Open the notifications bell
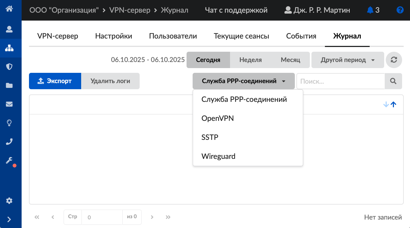Viewport: 410px width, 228px height. tap(370, 10)
